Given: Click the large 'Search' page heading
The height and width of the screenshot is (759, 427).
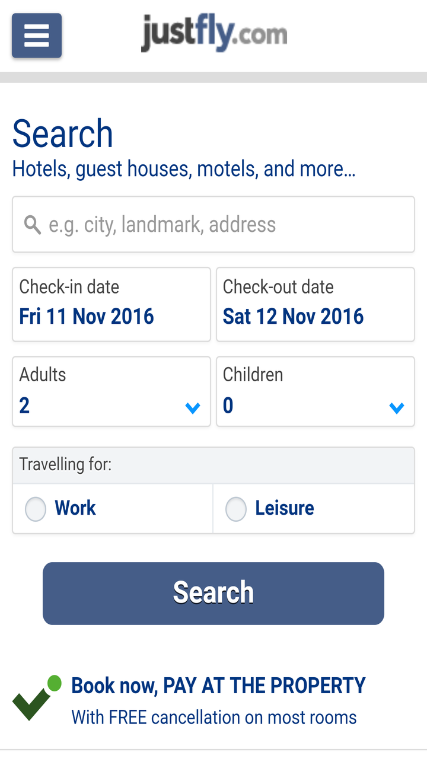Looking at the screenshot, I should [63, 133].
